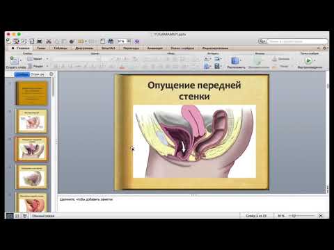Start slideshow from the status bar icon

pyautogui.click(x=24, y=216)
